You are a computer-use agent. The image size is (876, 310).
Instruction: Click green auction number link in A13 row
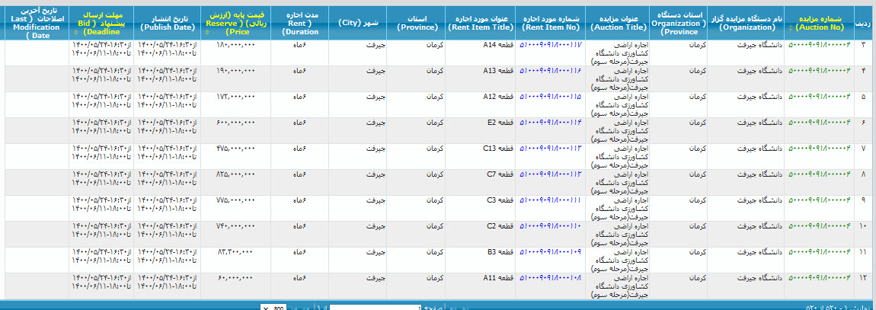[x=819, y=71]
